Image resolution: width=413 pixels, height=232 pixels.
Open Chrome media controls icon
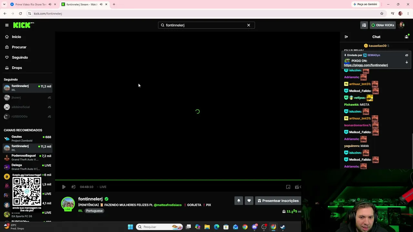pos(392,14)
